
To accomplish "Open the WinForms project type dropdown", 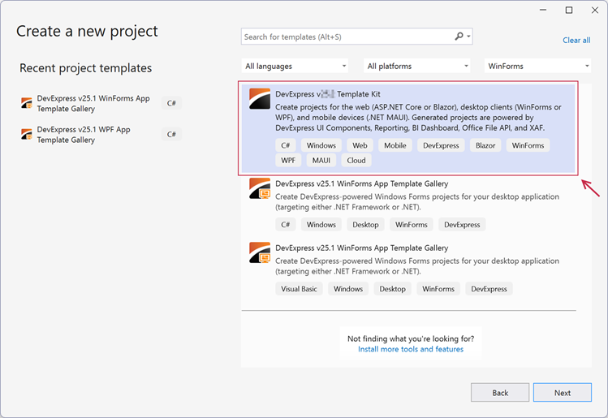I will tap(538, 66).
